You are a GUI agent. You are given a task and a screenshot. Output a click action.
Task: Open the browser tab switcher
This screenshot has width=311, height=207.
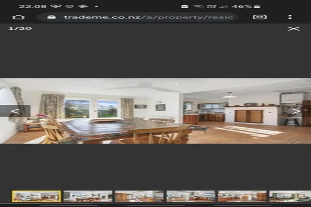260,17
